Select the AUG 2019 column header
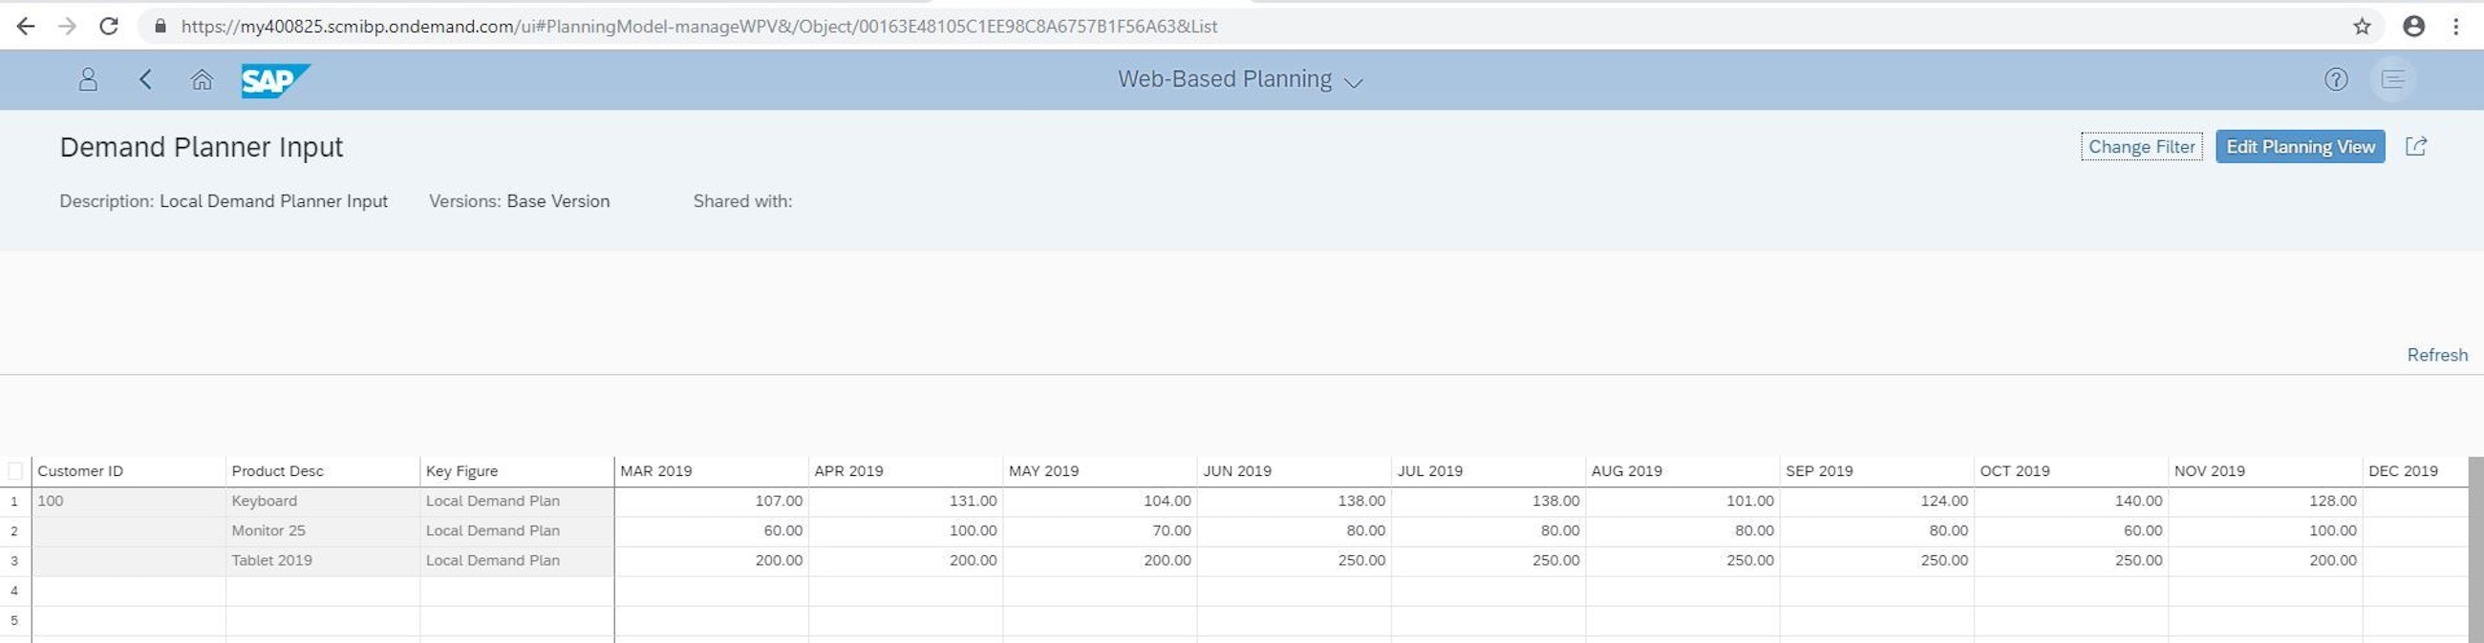 click(1682, 470)
